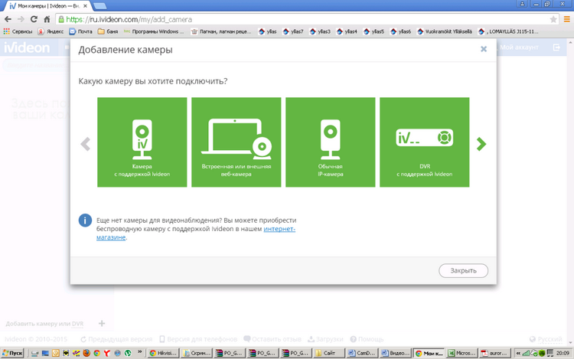Launch Chrome from quick launch bar
This screenshot has height=359, width=574.
pos(96,353)
